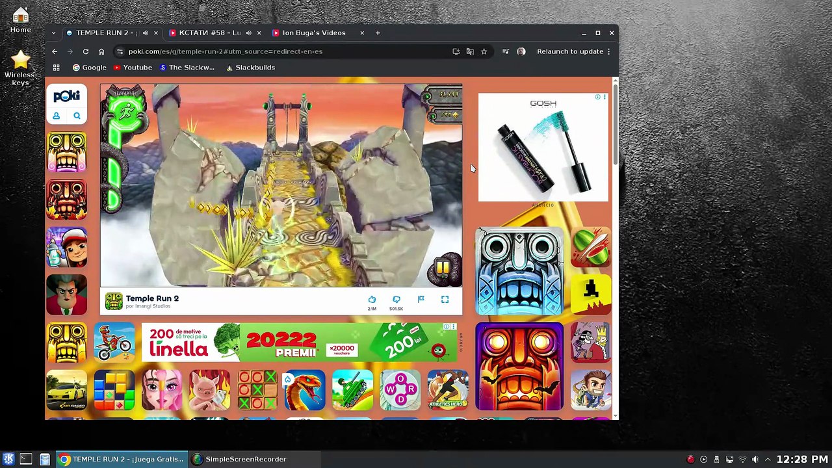
Task: Open the green tank game thumbnail
Action: tap(352, 390)
